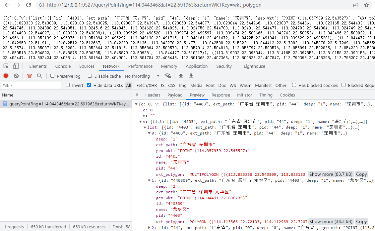The height and width of the screenshot is (231, 375).
Task: View the request Headers tab
Action: (x=152, y=95)
